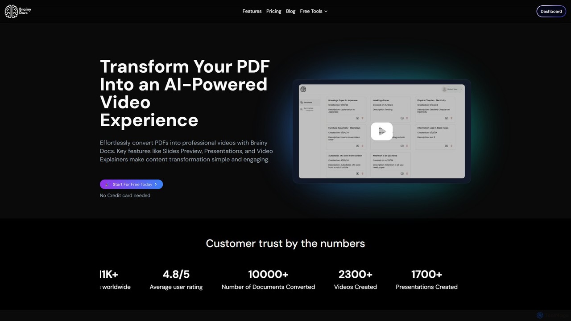Select the "Videos Created" label

click(356, 287)
